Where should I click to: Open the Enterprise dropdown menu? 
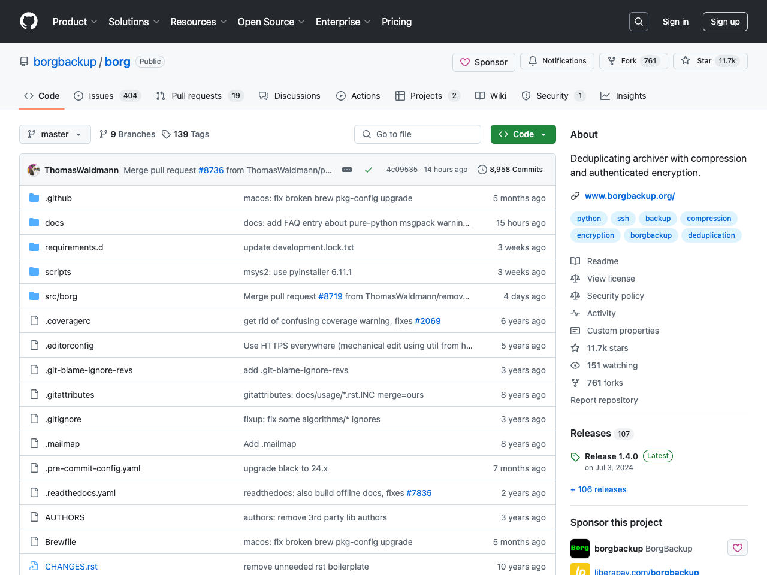(x=343, y=22)
